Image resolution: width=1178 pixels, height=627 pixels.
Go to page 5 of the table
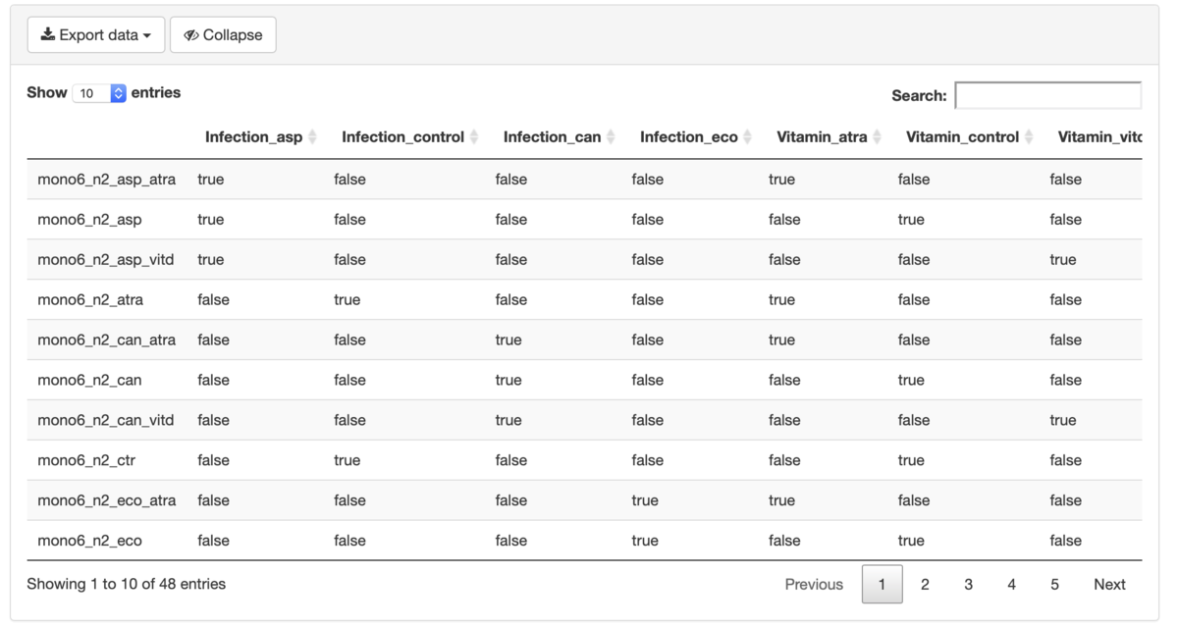pos(1054,584)
